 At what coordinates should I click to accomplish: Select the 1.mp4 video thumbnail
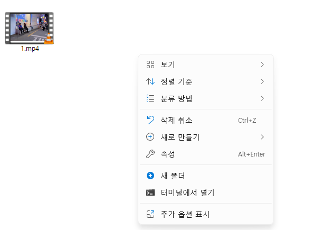tap(29, 28)
